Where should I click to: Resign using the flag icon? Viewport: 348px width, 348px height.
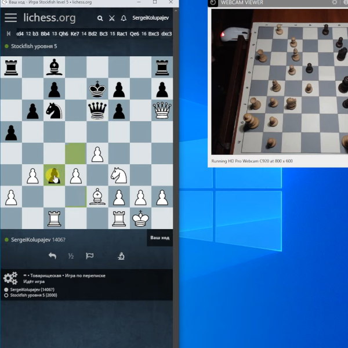pyautogui.click(x=89, y=256)
